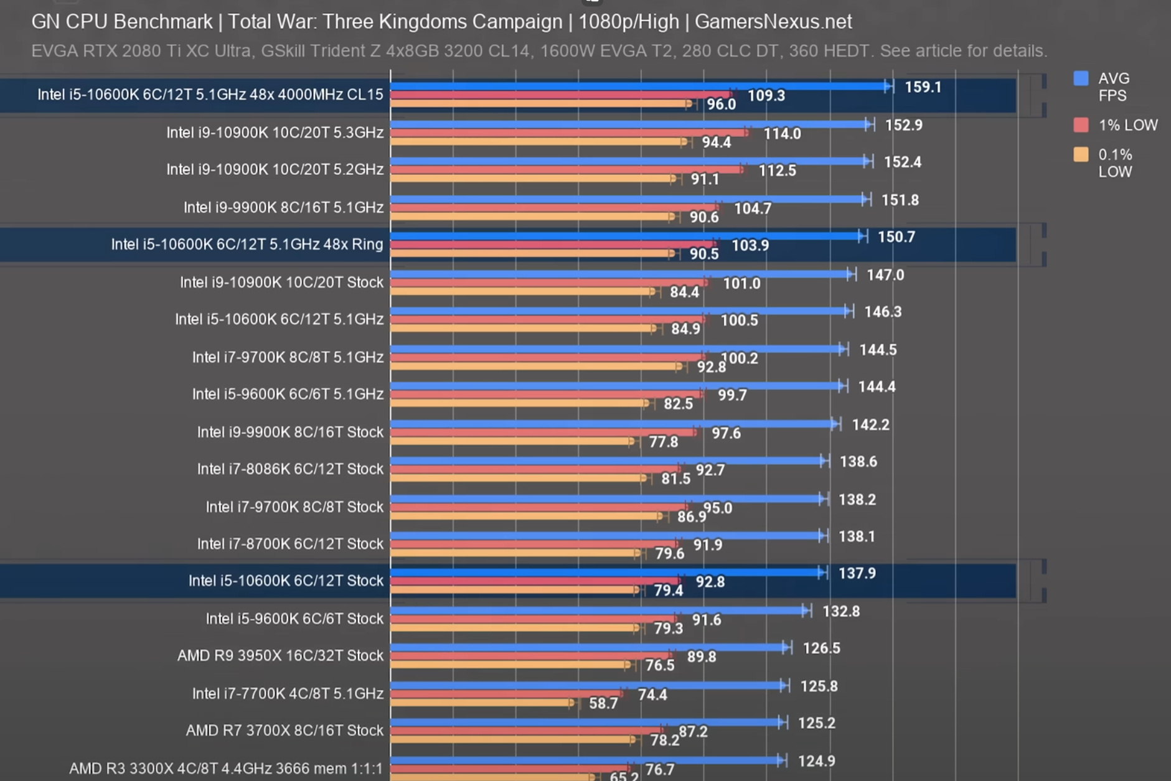
Task: Select the 'Intel i5-9600K 6C/6T 5.1GHz' label
Action: click(x=288, y=394)
